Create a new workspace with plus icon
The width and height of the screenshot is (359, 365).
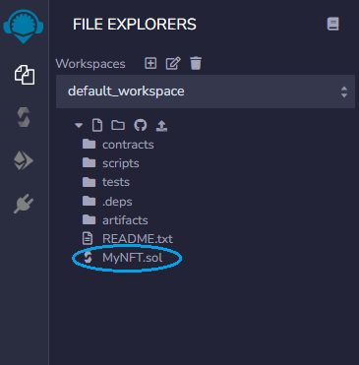150,63
